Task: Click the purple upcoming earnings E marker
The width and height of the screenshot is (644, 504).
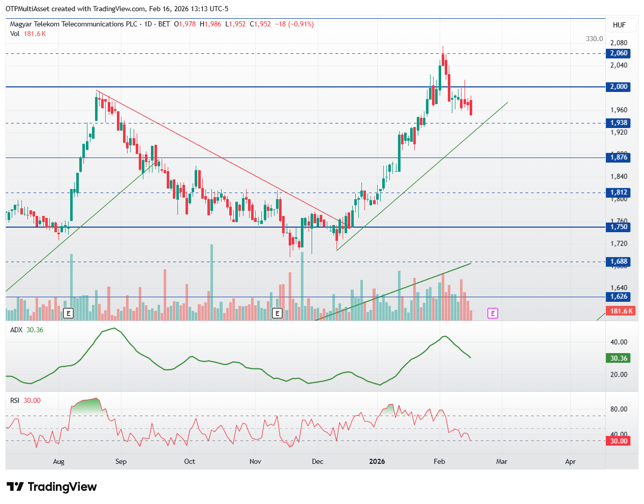Action: tap(493, 313)
